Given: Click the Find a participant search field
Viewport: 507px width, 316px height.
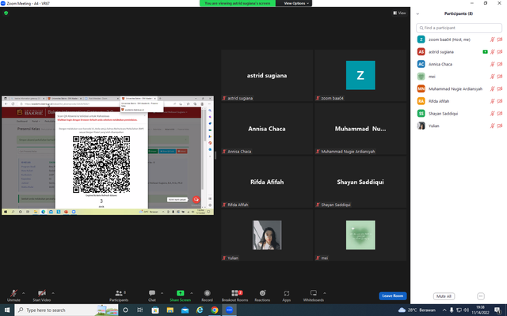Looking at the screenshot, I should coord(459,28).
